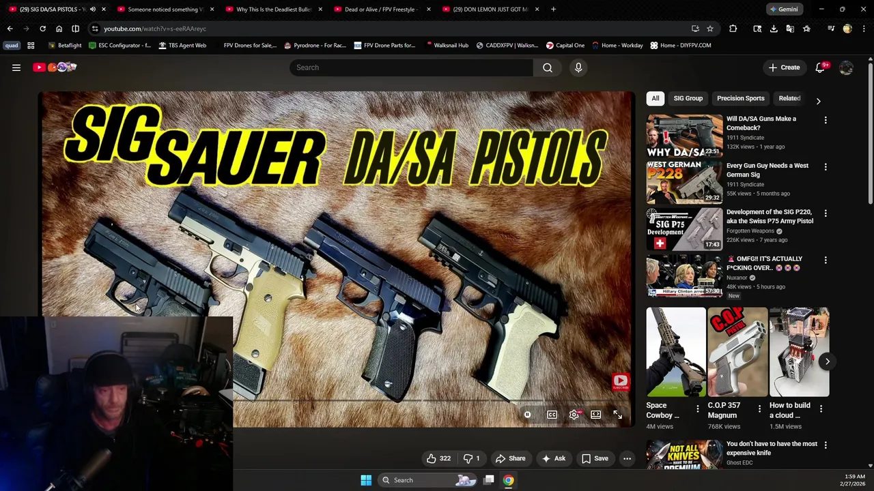Select the All filter chip
The width and height of the screenshot is (874, 491).
pyautogui.click(x=655, y=98)
